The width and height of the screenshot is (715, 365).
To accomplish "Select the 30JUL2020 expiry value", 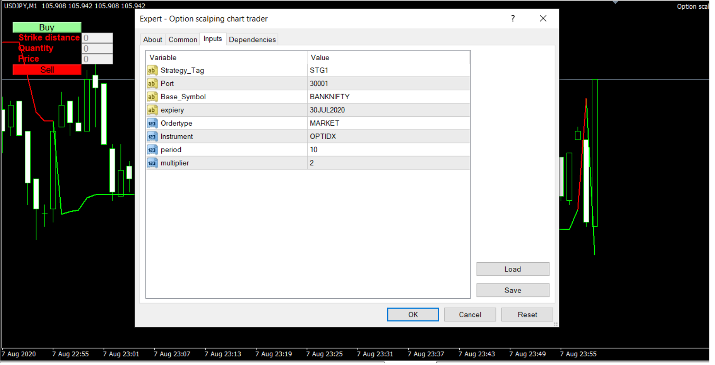I will click(x=389, y=110).
